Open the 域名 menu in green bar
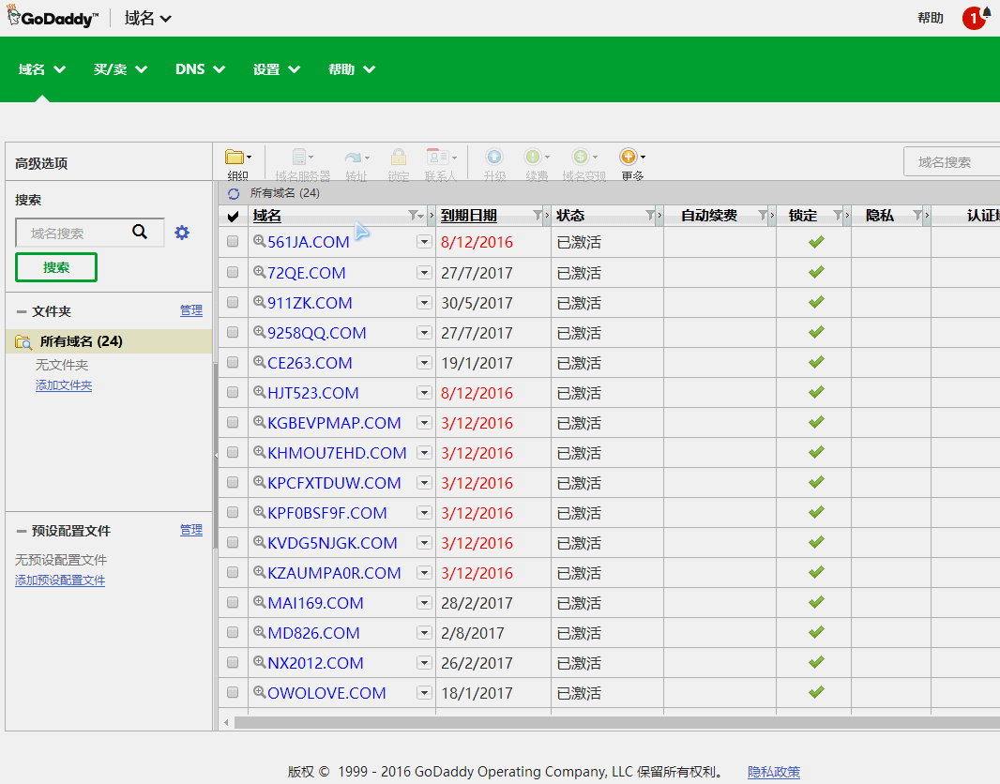 tap(42, 69)
